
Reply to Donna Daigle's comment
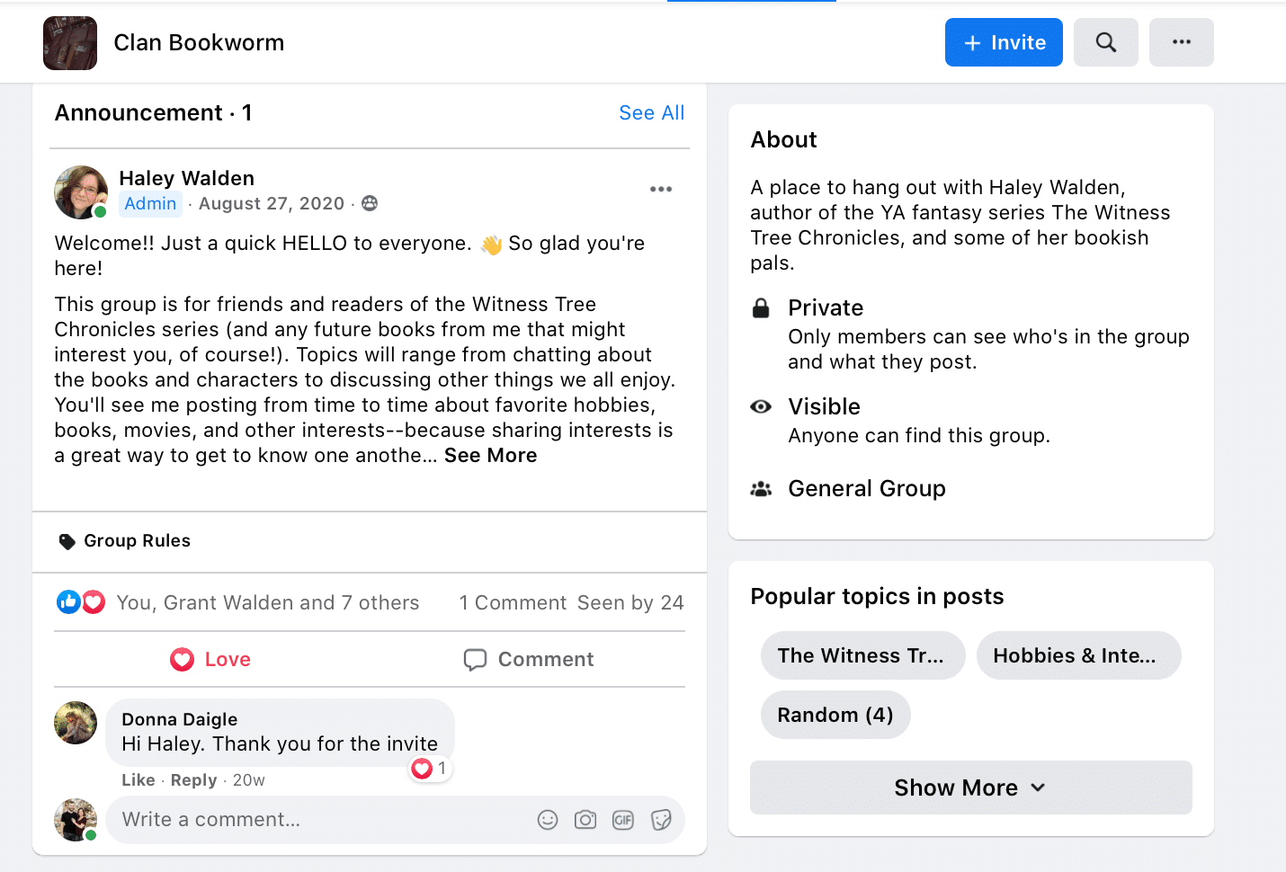point(193,780)
